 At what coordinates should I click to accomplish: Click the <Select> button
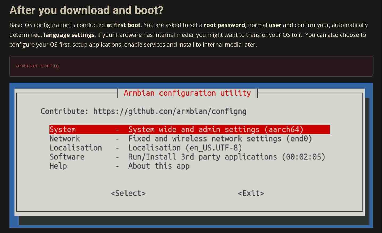[x=128, y=193]
